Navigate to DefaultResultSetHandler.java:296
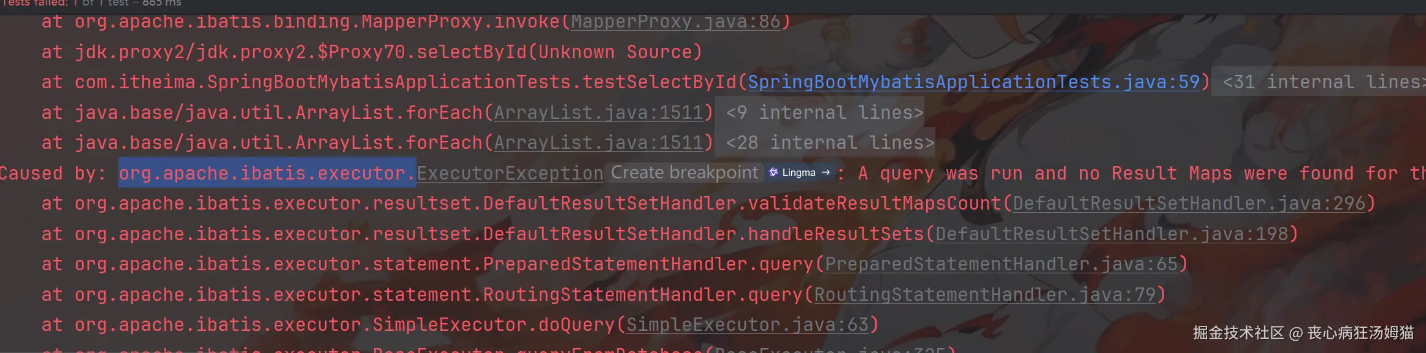 click(x=1188, y=203)
